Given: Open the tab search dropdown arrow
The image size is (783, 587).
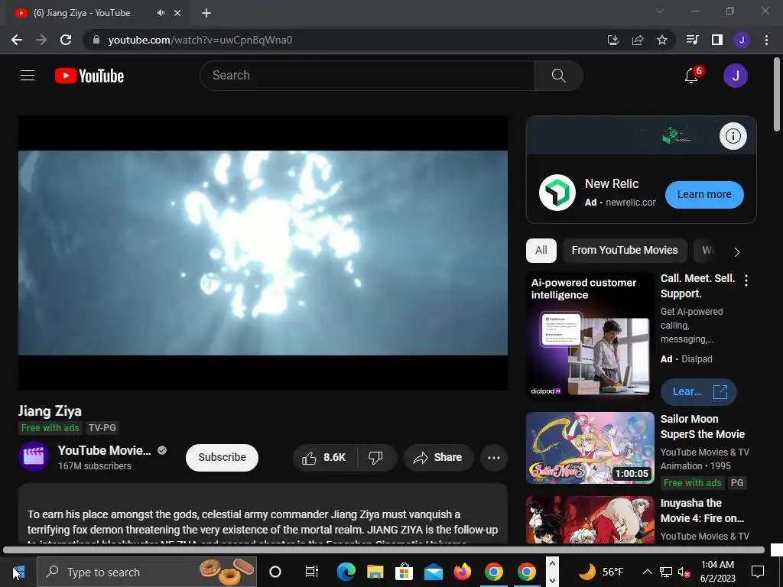Looking at the screenshot, I should click(660, 11).
